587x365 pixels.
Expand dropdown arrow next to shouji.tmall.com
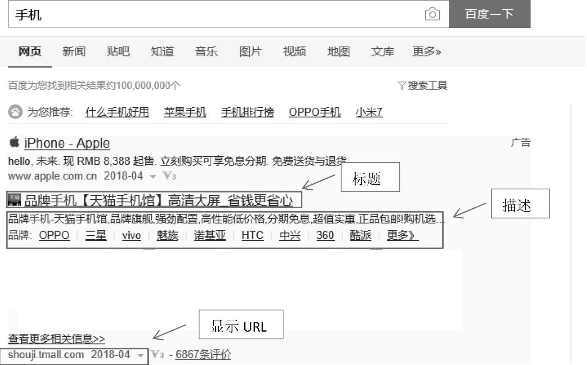point(140,356)
